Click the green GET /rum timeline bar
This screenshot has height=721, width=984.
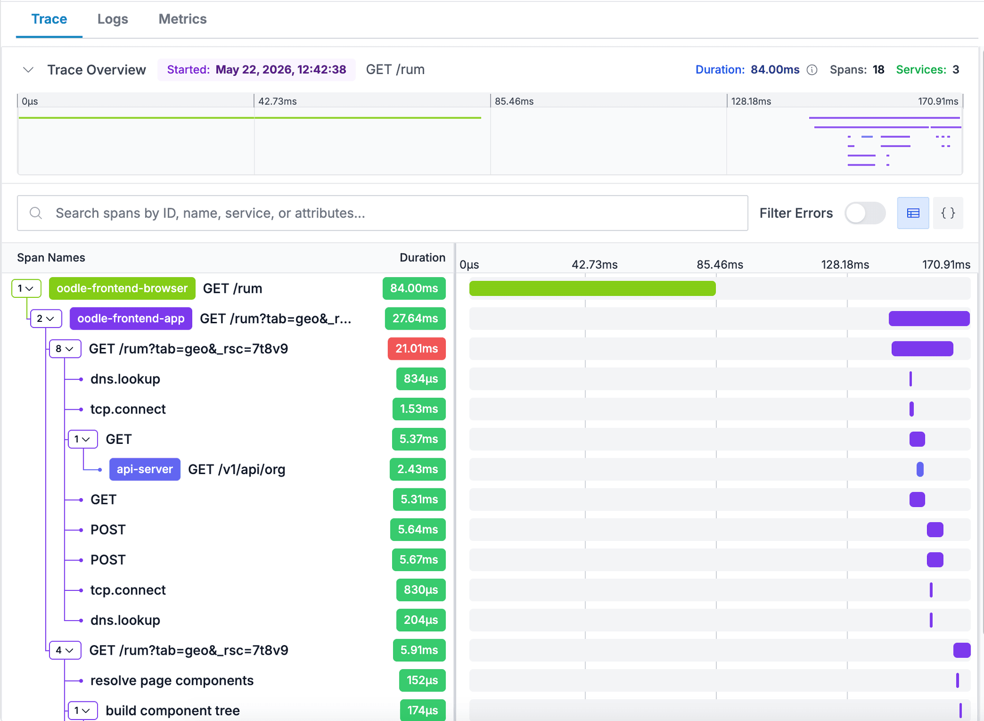[x=592, y=288]
